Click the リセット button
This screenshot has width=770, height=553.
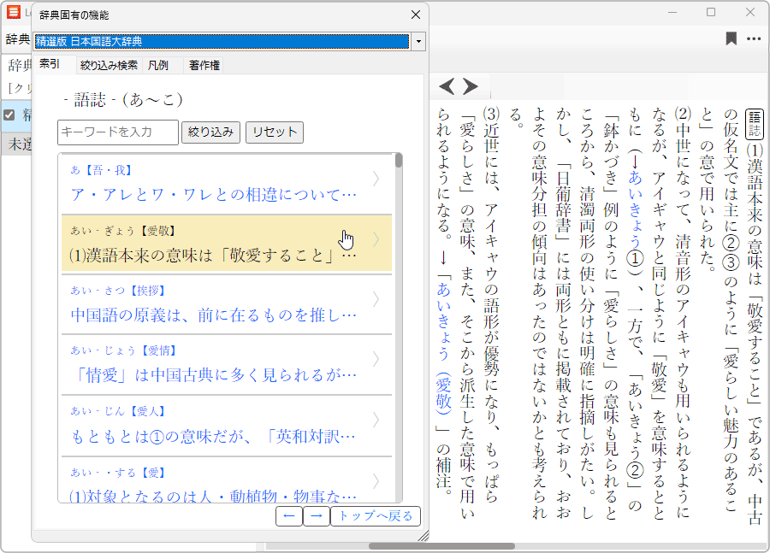point(274,132)
